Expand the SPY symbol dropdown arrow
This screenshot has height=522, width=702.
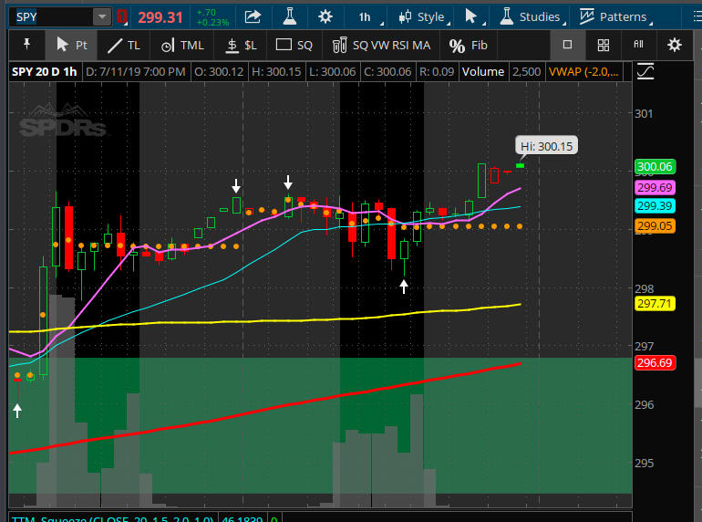[x=101, y=16]
